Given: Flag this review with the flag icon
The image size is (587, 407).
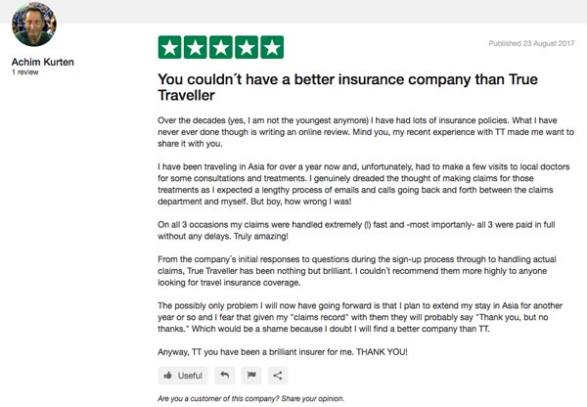Looking at the screenshot, I should pos(251,374).
